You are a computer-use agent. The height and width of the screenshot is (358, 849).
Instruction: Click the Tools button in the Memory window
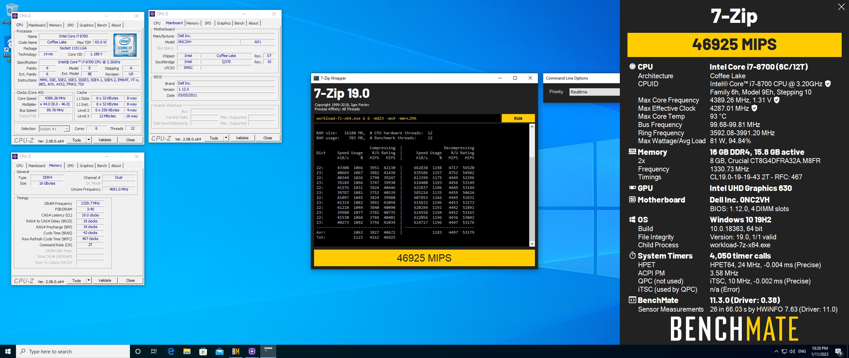click(x=77, y=280)
